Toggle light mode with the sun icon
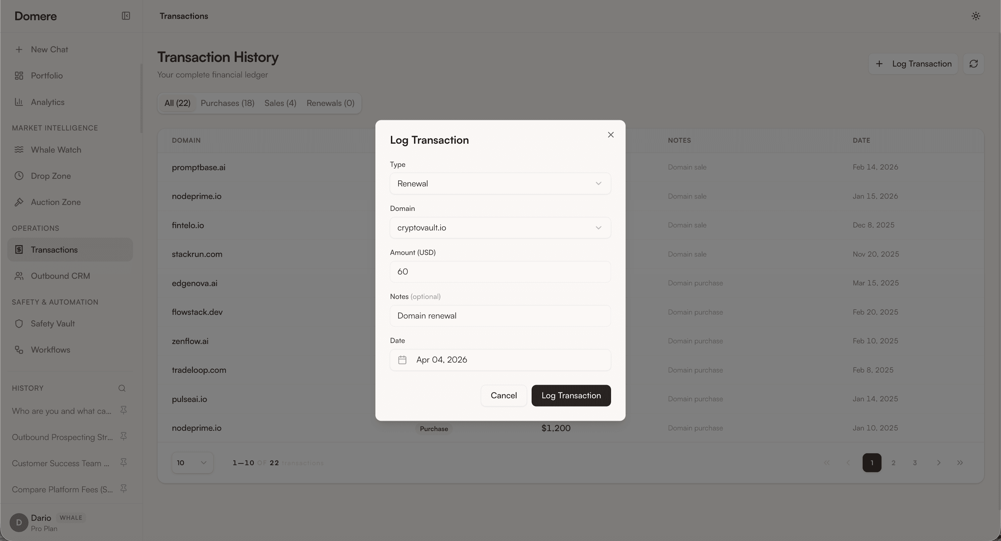Viewport: 1001px width, 541px height. (x=976, y=16)
